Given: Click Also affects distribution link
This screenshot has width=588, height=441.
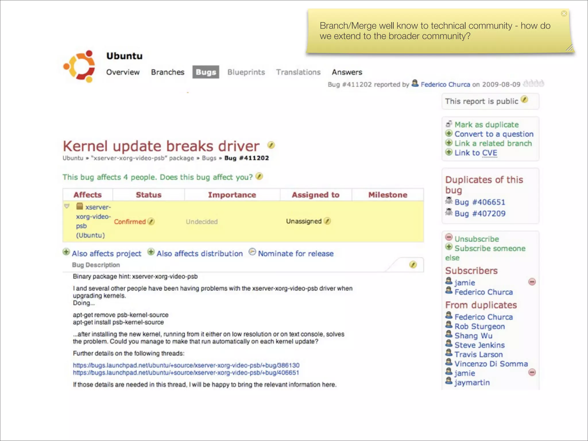Looking at the screenshot, I should click(200, 254).
